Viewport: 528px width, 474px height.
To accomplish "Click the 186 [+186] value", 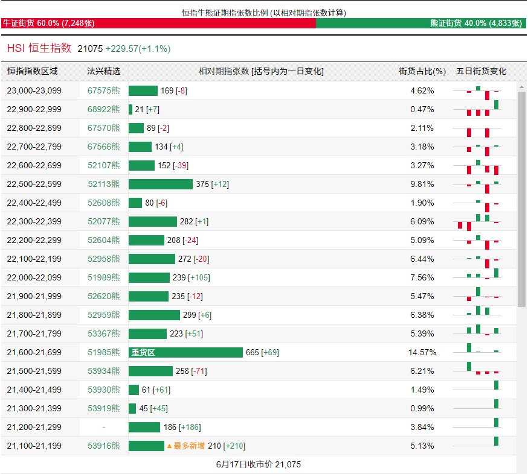I will [182, 428].
